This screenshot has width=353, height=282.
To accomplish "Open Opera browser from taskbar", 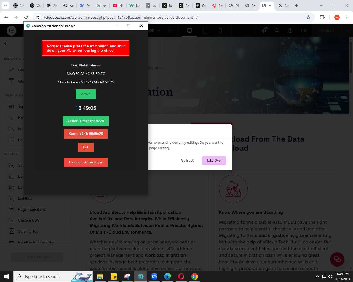I will click(181, 276).
